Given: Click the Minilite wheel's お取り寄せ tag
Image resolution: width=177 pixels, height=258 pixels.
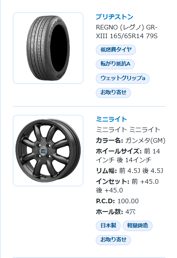Looking at the screenshot, I should point(113,240).
